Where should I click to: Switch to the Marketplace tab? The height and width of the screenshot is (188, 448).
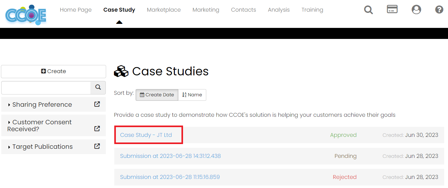tap(164, 10)
